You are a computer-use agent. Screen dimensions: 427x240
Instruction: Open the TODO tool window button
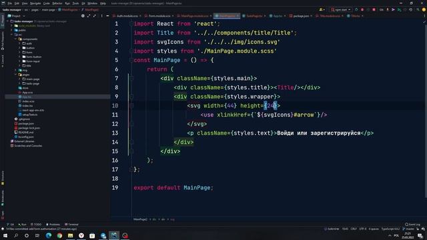36,224
